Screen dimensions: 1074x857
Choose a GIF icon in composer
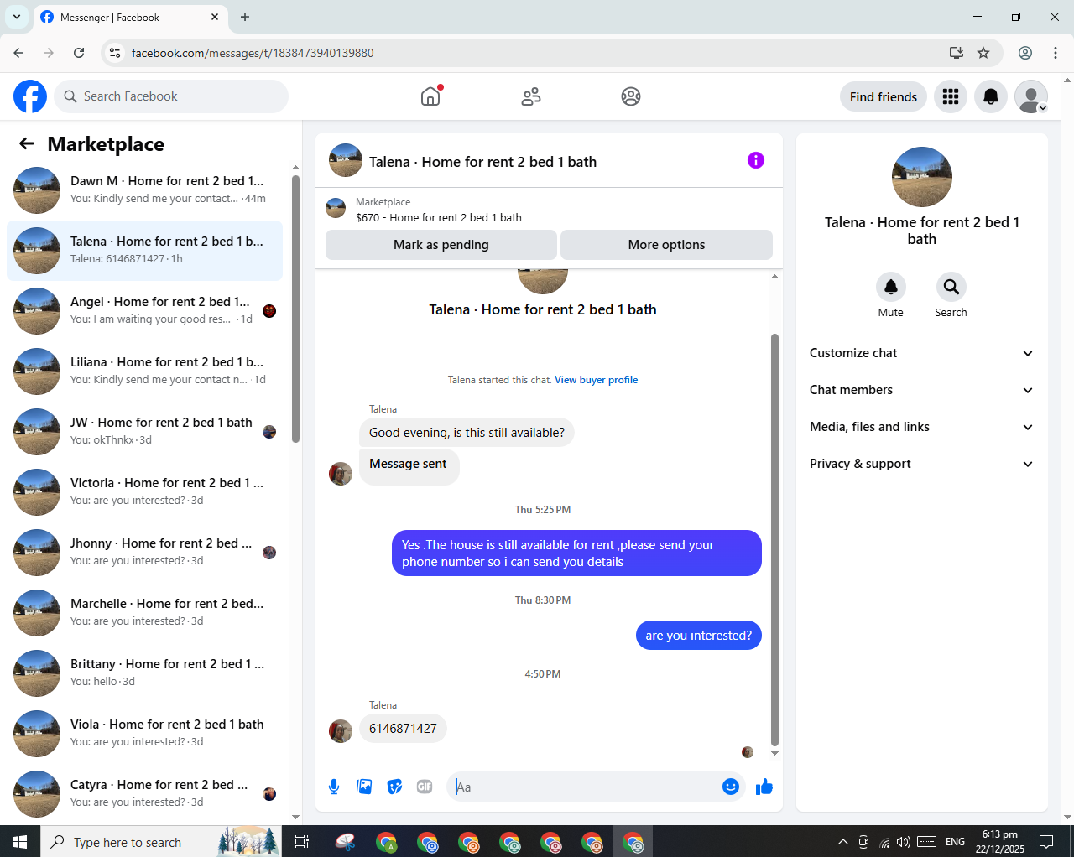[425, 787]
